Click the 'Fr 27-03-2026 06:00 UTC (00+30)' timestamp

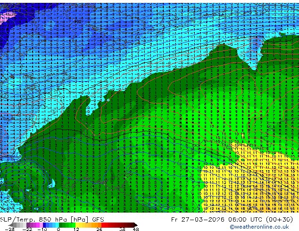pyautogui.click(x=232, y=220)
